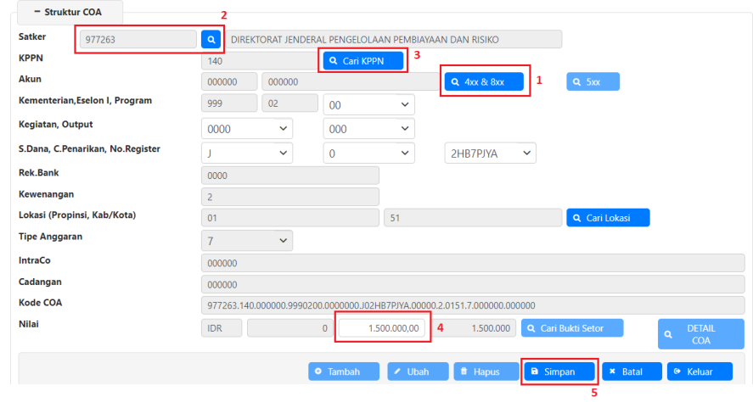Open DETAIL COA

pyautogui.click(x=694, y=334)
